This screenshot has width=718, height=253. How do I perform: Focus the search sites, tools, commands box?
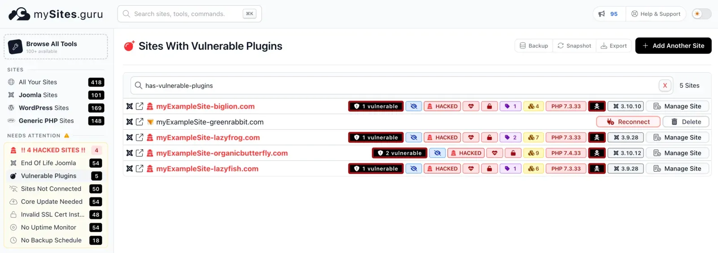point(189,14)
